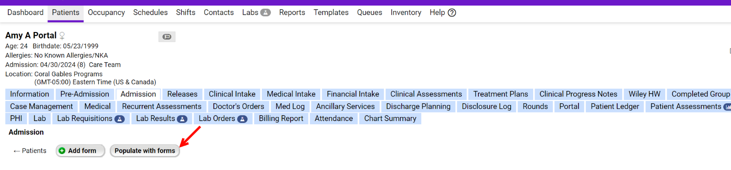Open Lab Results tab with flask icon

(161, 119)
